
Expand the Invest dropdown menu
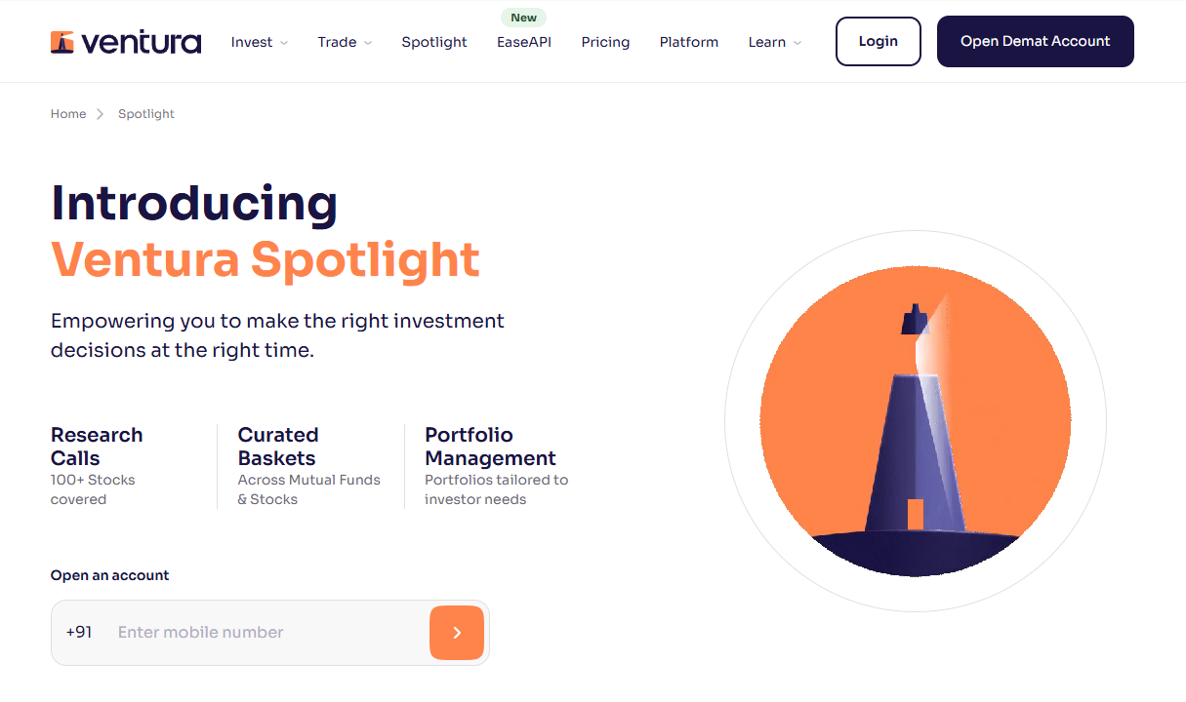[x=260, y=42]
